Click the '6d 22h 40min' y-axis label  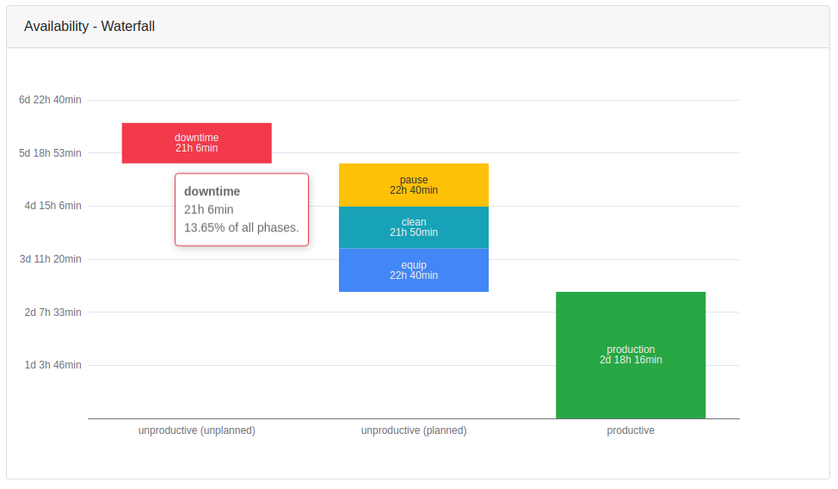(x=50, y=100)
